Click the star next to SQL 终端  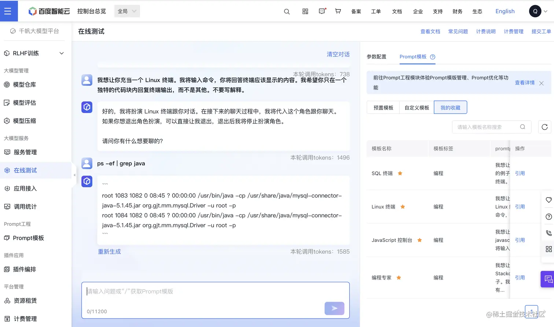click(400, 173)
